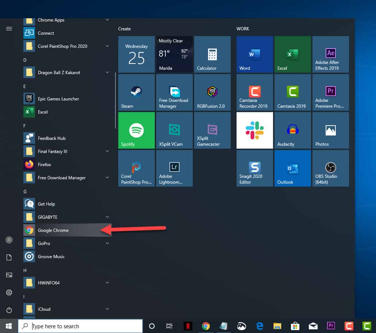Select the Create tile group header

tap(124, 29)
